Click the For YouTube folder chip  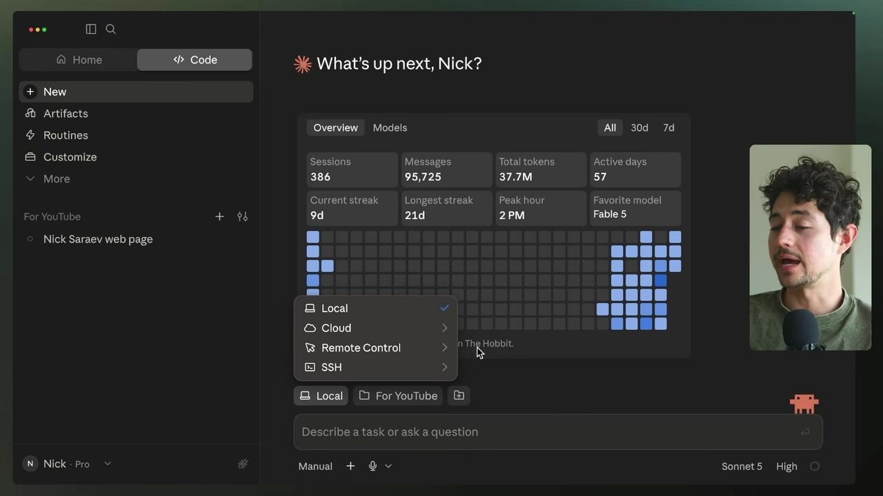(x=398, y=395)
